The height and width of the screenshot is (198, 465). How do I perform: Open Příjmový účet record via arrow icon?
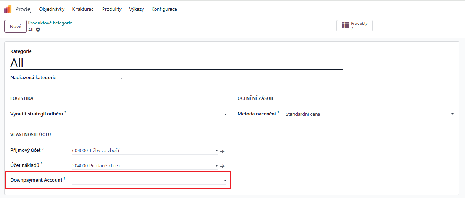222,151
